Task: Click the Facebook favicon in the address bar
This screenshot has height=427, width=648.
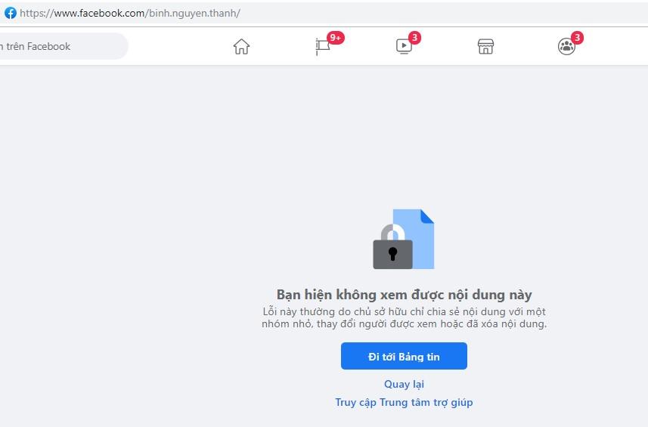Action: (x=11, y=13)
